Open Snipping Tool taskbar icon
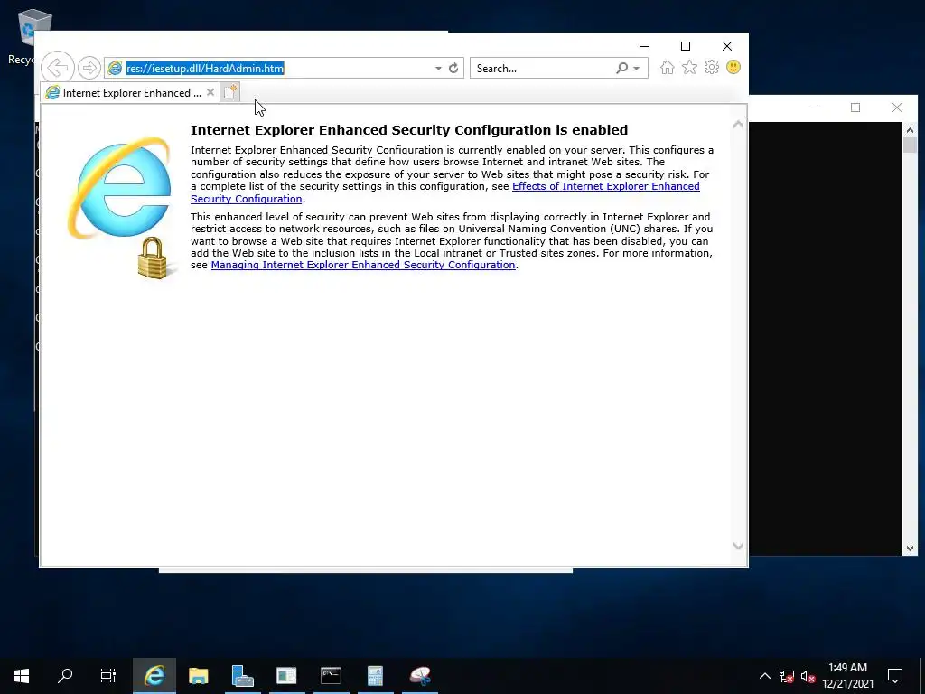The width and height of the screenshot is (925, 694). tap(420, 676)
